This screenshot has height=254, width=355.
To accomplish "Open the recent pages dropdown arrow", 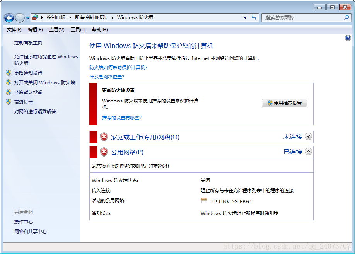I will pos(27,18).
